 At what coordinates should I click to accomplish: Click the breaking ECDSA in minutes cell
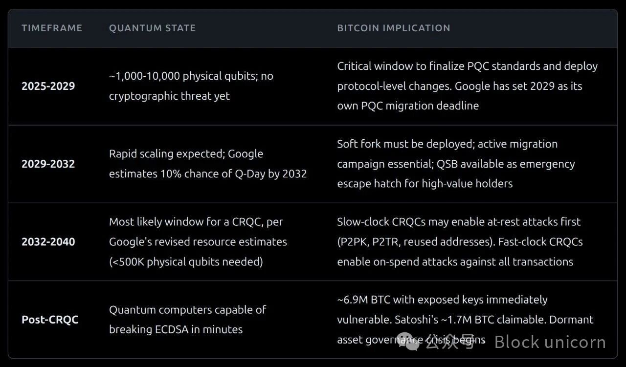tap(187, 320)
